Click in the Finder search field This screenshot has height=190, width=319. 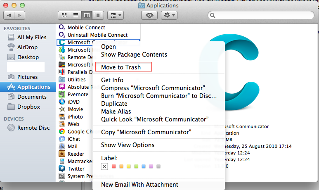261,15
